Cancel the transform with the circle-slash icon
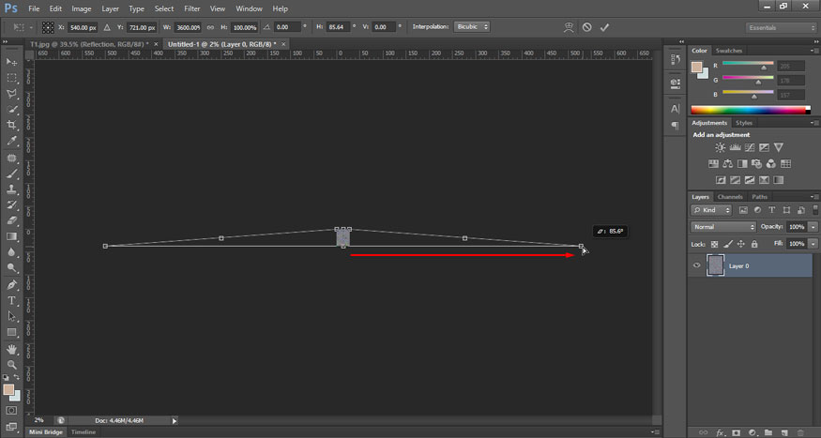This screenshot has height=438, width=821. coord(586,27)
